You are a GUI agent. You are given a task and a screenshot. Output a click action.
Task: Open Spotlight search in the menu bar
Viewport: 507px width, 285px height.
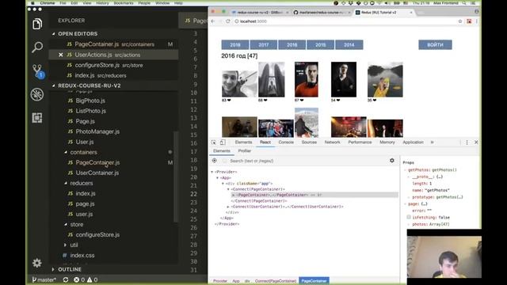click(x=464, y=3)
